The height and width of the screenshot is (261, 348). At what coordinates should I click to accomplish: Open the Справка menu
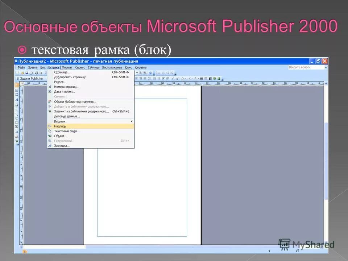[141, 67]
